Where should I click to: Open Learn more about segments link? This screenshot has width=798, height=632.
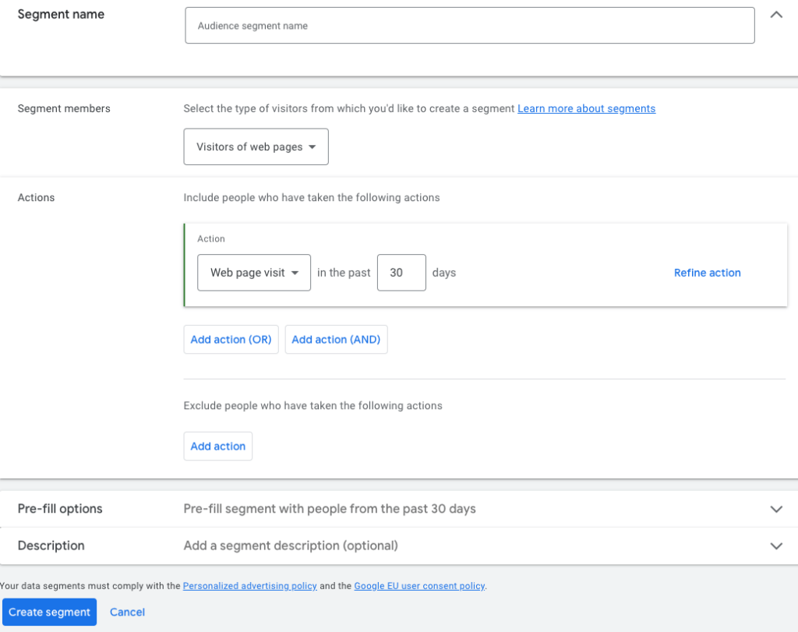pyautogui.click(x=586, y=108)
